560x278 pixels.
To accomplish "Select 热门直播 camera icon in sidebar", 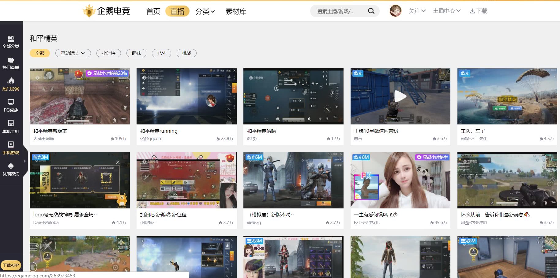I will click(x=11, y=60).
